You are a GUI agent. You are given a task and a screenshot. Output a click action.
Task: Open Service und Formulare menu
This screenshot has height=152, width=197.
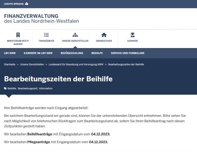127,53
